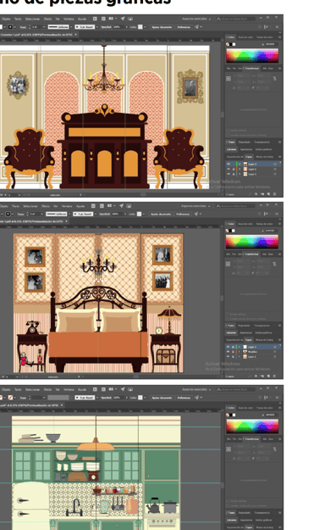The height and width of the screenshot is (530, 314).
Task: Click the fill and stroke swatch icon in Color panel of dining room window
Action: point(230,44)
